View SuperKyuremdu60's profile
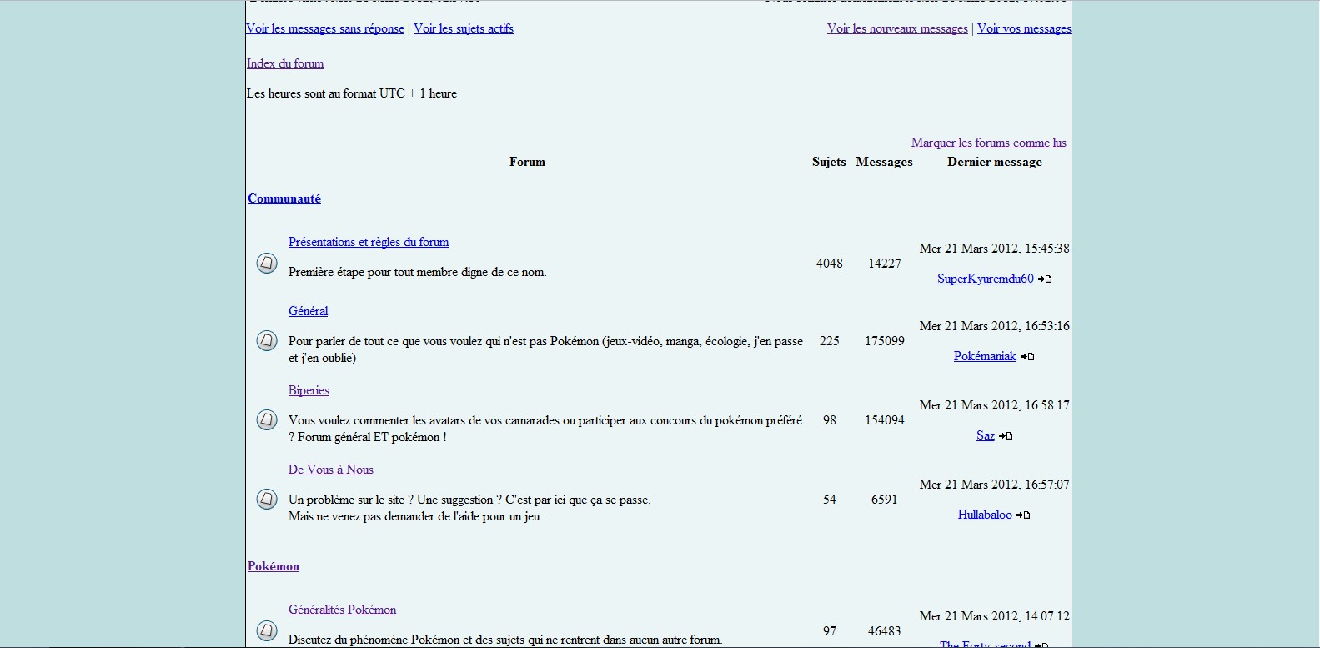 point(985,279)
